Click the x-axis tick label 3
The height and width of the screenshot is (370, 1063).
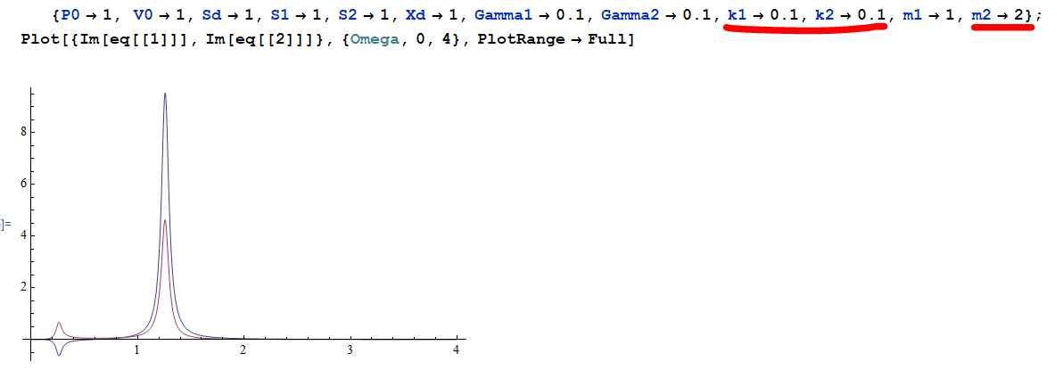[x=350, y=349]
